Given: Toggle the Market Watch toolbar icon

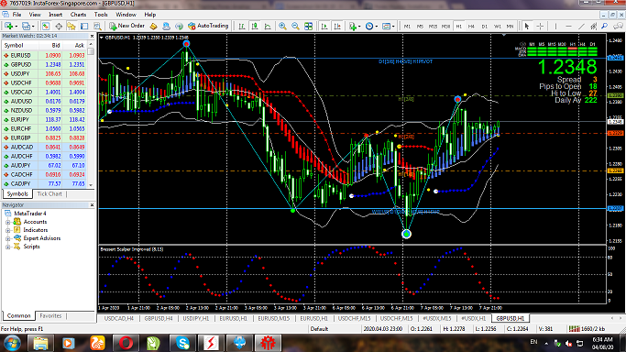Looking at the screenshot, I should (x=46, y=26).
